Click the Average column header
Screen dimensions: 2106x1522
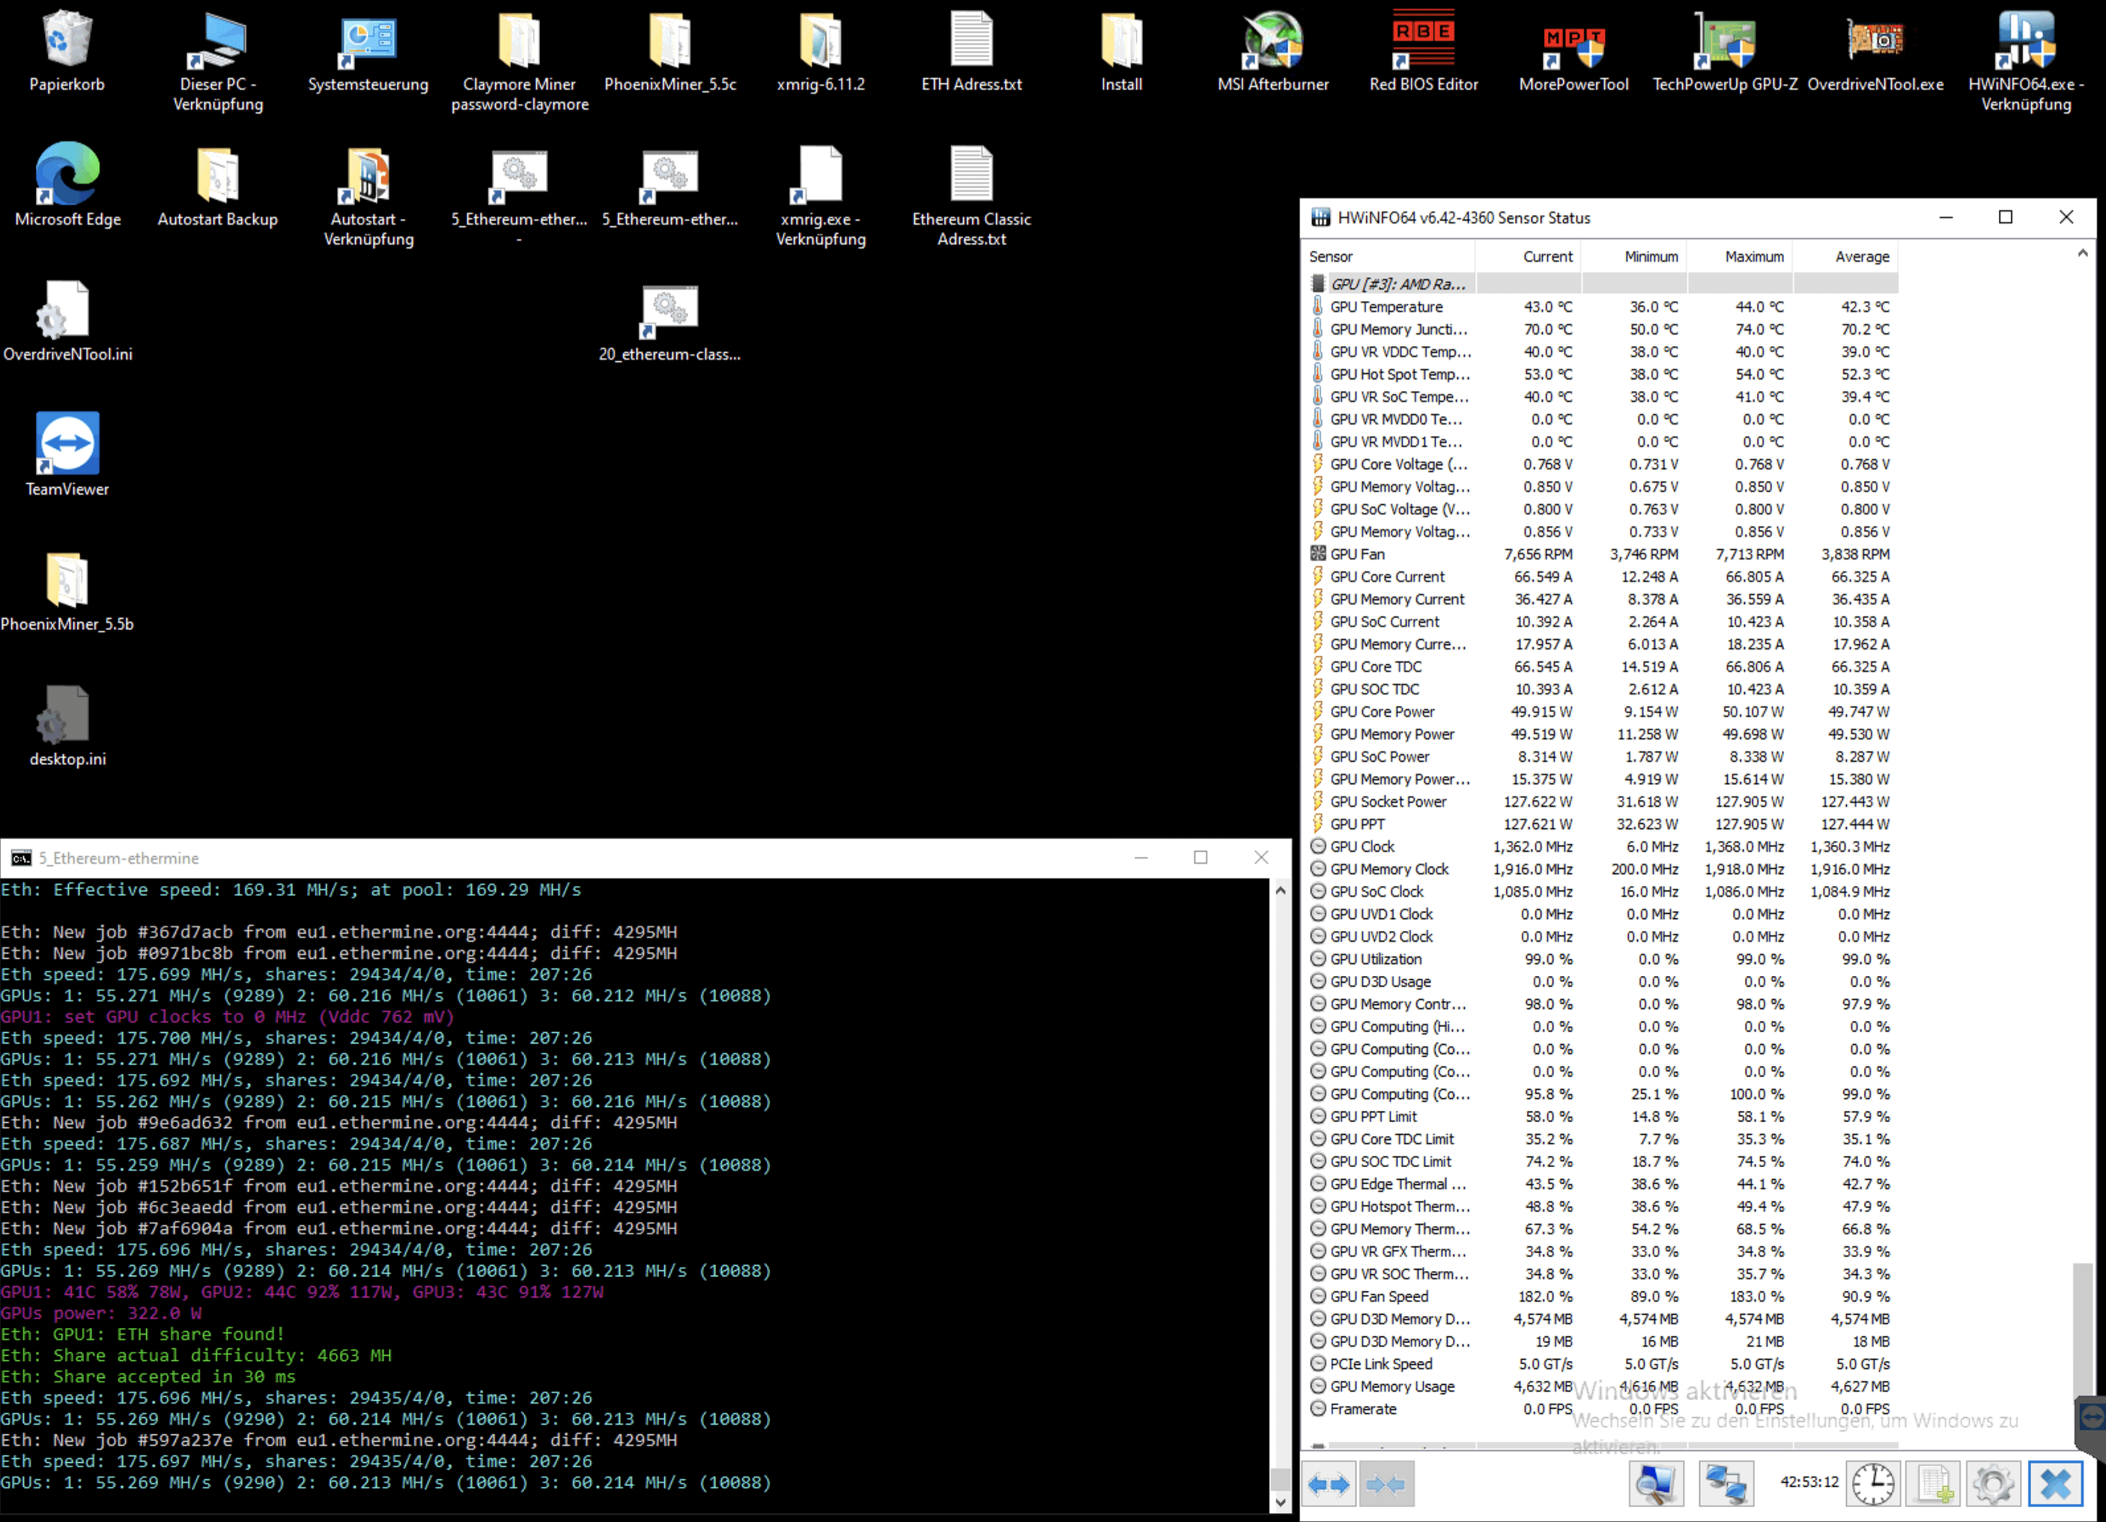click(x=1845, y=256)
